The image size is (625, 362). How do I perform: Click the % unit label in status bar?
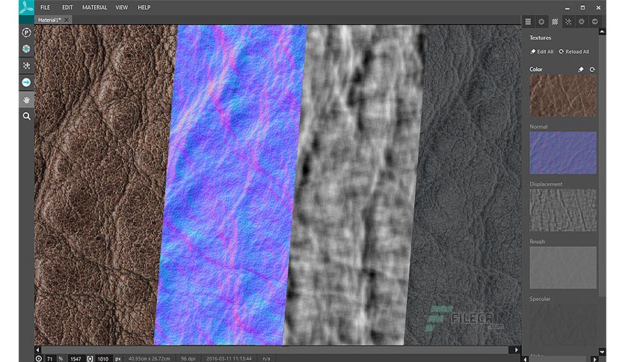[x=61, y=358]
